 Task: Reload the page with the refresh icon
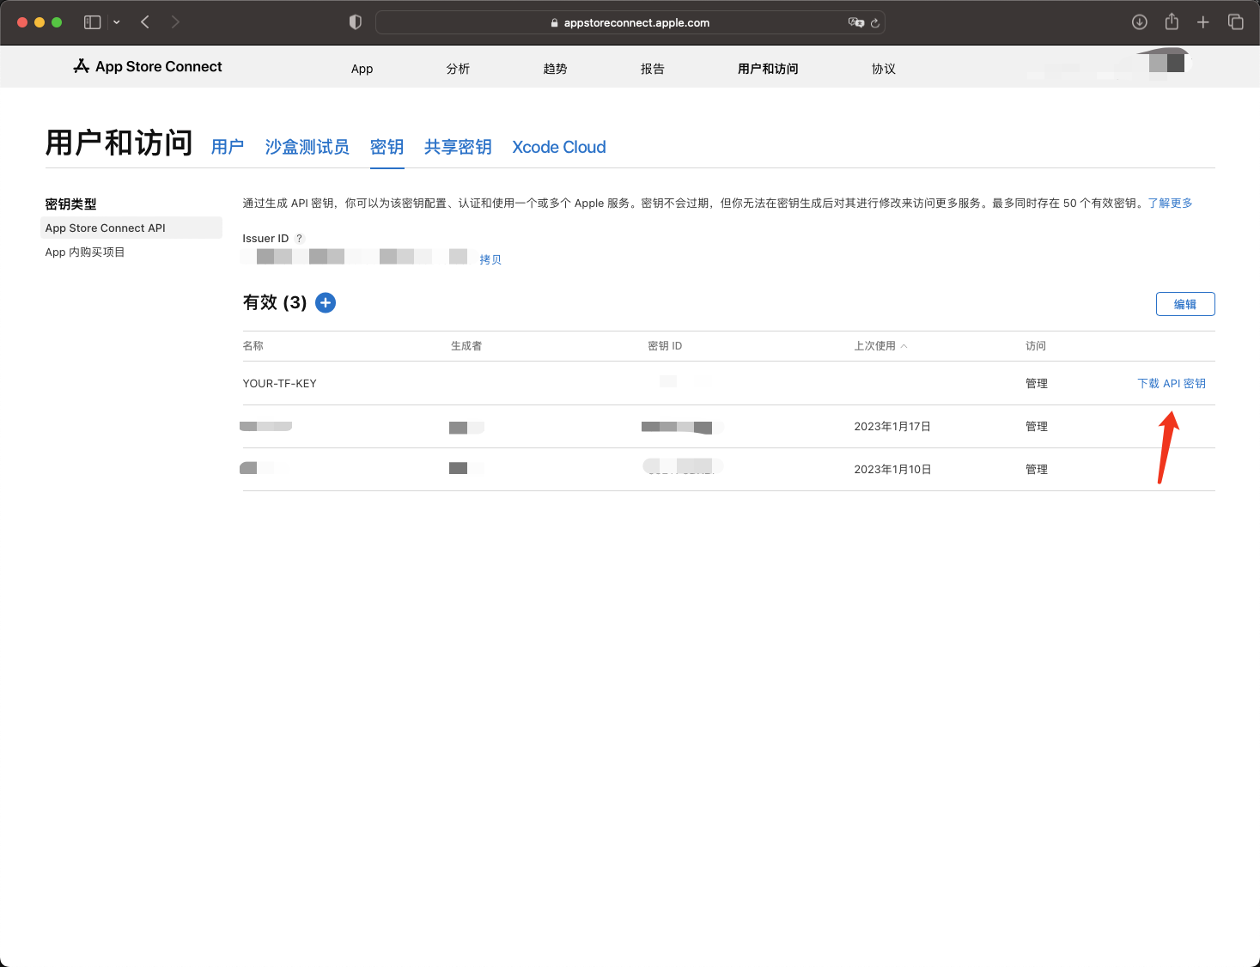click(875, 23)
